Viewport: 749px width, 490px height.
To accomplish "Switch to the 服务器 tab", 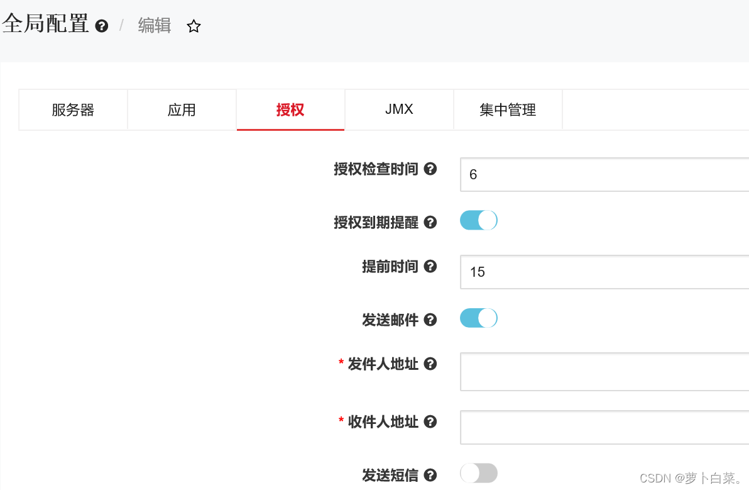I will point(73,109).
